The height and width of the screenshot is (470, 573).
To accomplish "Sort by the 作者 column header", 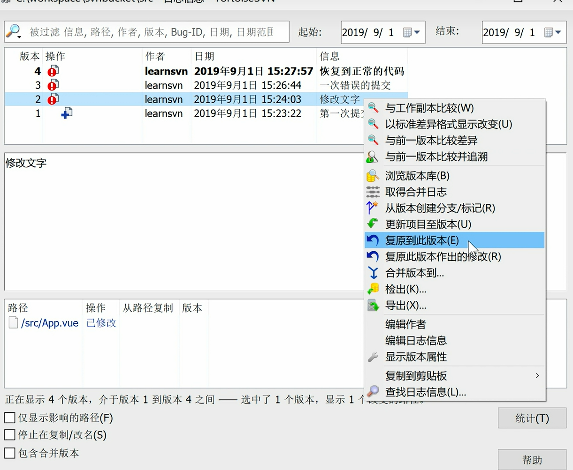I will pos(167,56).
